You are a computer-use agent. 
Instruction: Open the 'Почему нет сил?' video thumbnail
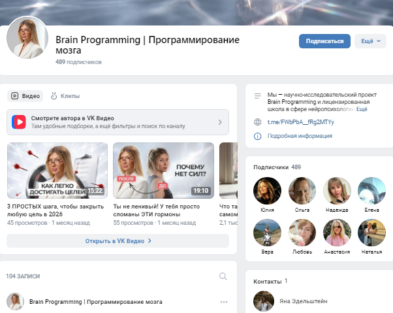coord(163,171)
